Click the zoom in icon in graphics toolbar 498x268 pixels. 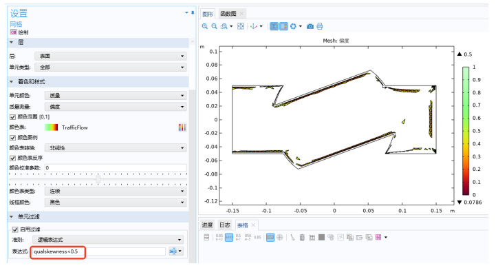(x=205, y=26)
